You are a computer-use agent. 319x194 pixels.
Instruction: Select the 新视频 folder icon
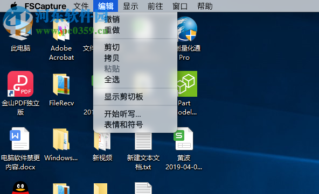102,142
